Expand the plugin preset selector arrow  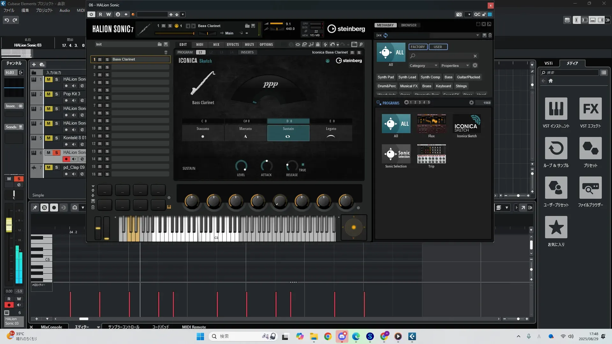pos(183,14)
